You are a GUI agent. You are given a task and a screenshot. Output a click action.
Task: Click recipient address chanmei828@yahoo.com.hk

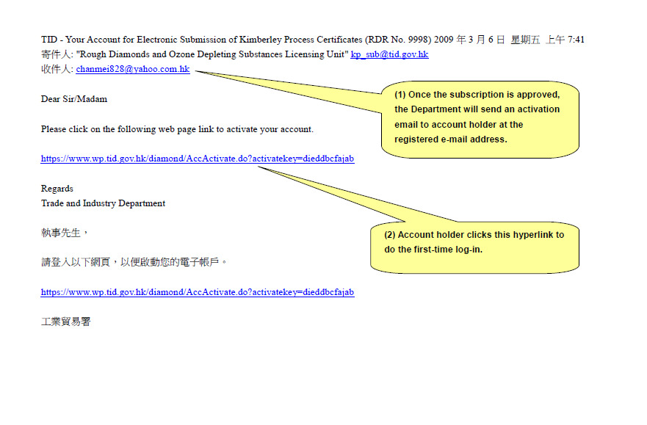tap(133, 69)
